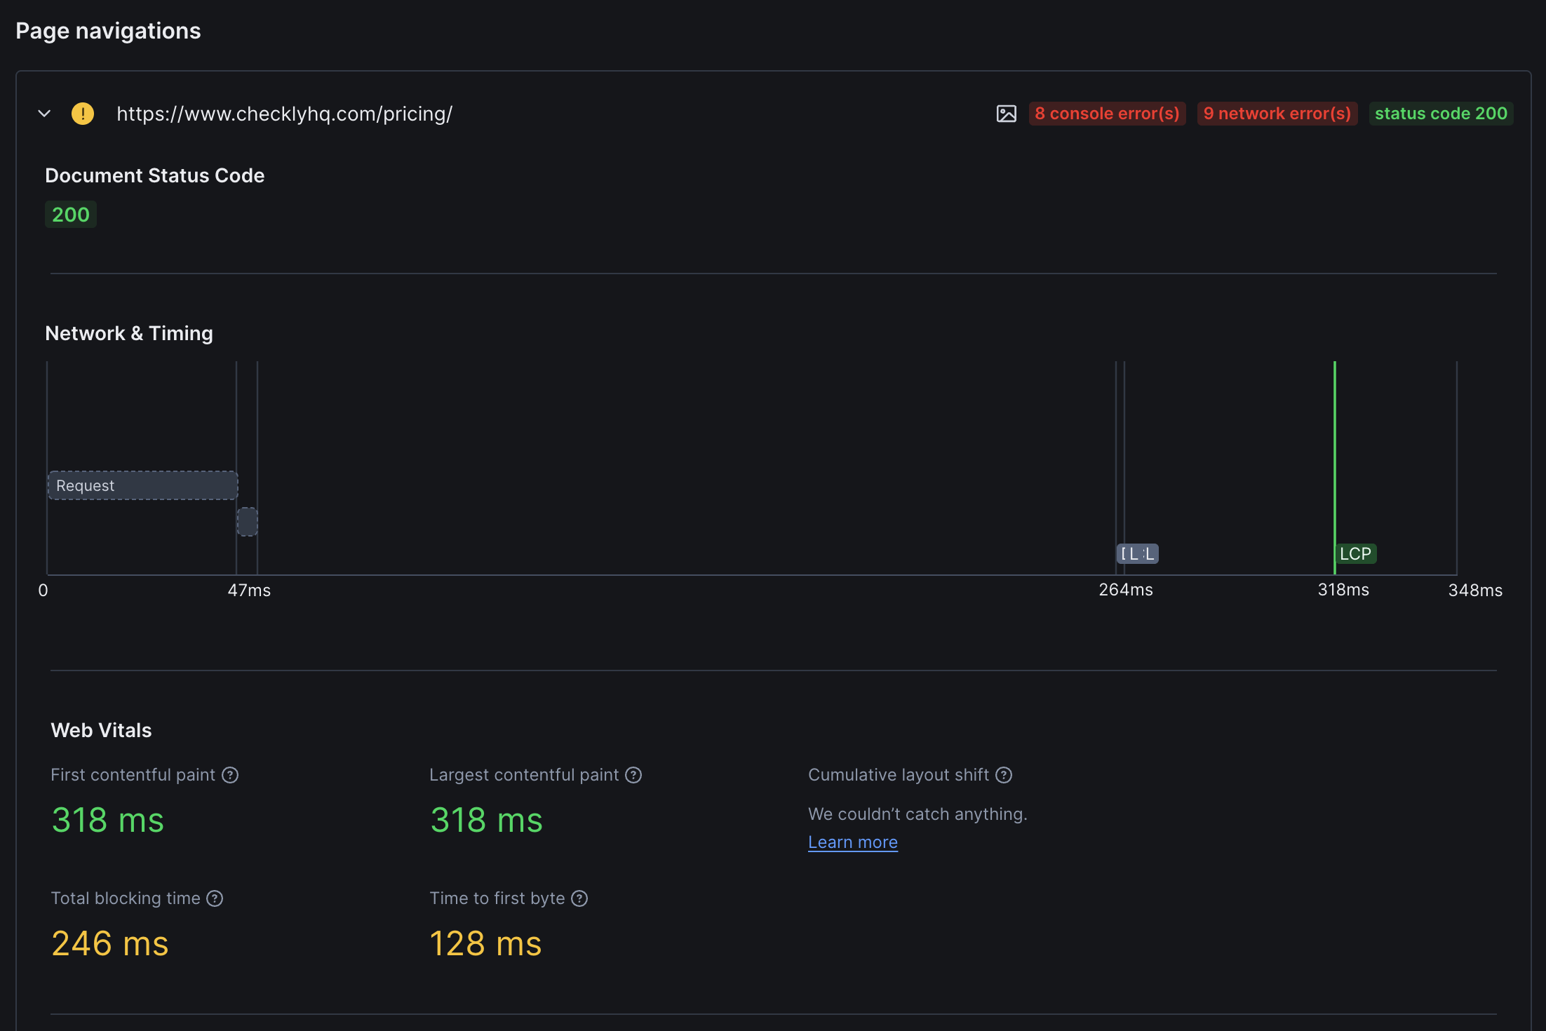Click the status code 200 badge
Screen dimensions: 1546x1031
pos(1441,113)
